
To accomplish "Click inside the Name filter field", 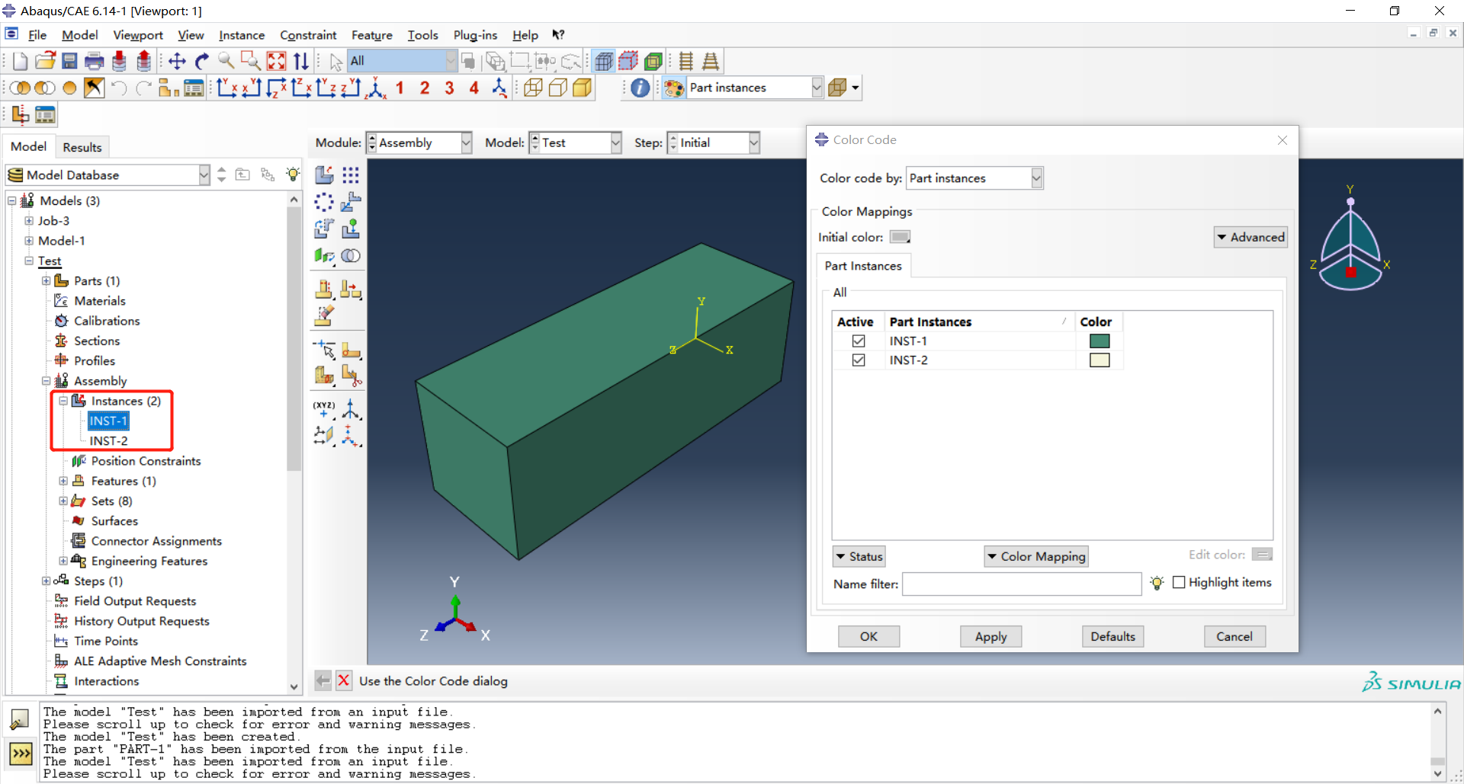I will click(1022, 584).
